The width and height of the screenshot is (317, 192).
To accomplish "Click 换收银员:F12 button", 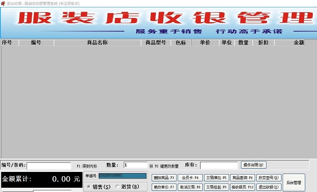I will pyautogui.click(x=243, y=187).
